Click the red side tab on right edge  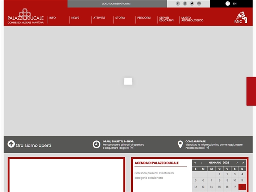pyautogui.click(x=251, y=91)
